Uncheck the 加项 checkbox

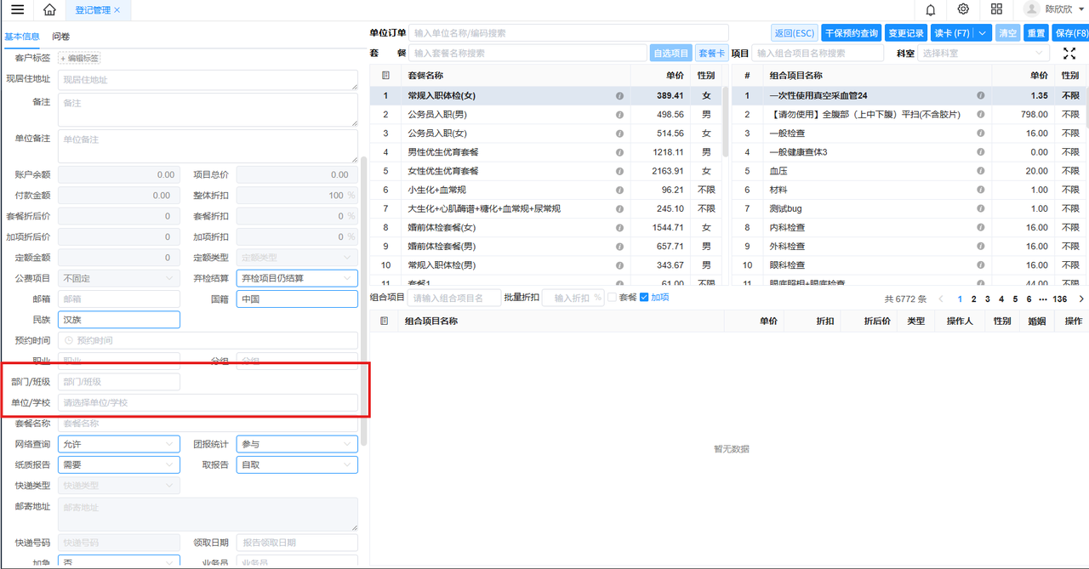[x=644, y=298]
